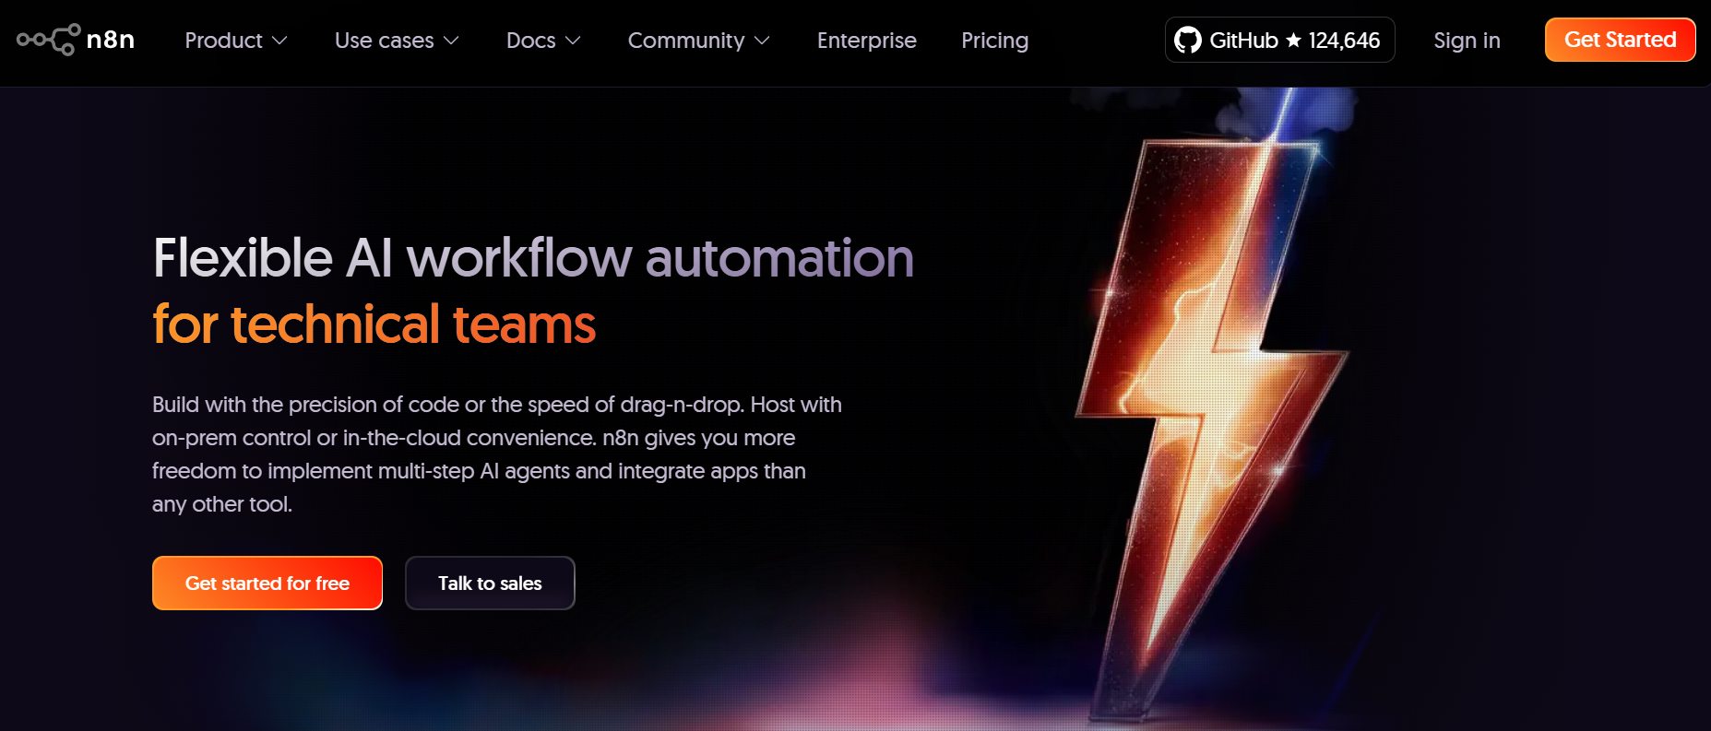
Task: Expand the Product dropdown chevron
Action: click(279, 41)
